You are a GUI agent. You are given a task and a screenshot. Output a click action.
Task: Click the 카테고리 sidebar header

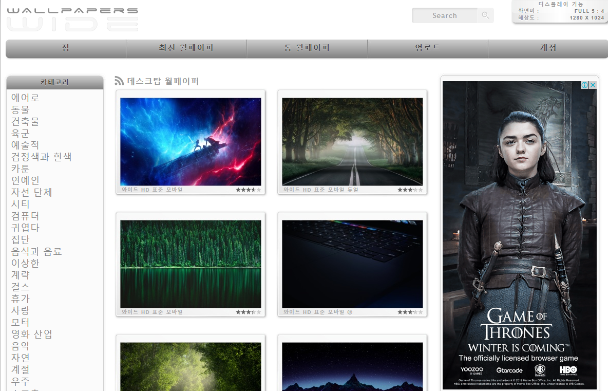pyautogui.click(x=54, y=82)
